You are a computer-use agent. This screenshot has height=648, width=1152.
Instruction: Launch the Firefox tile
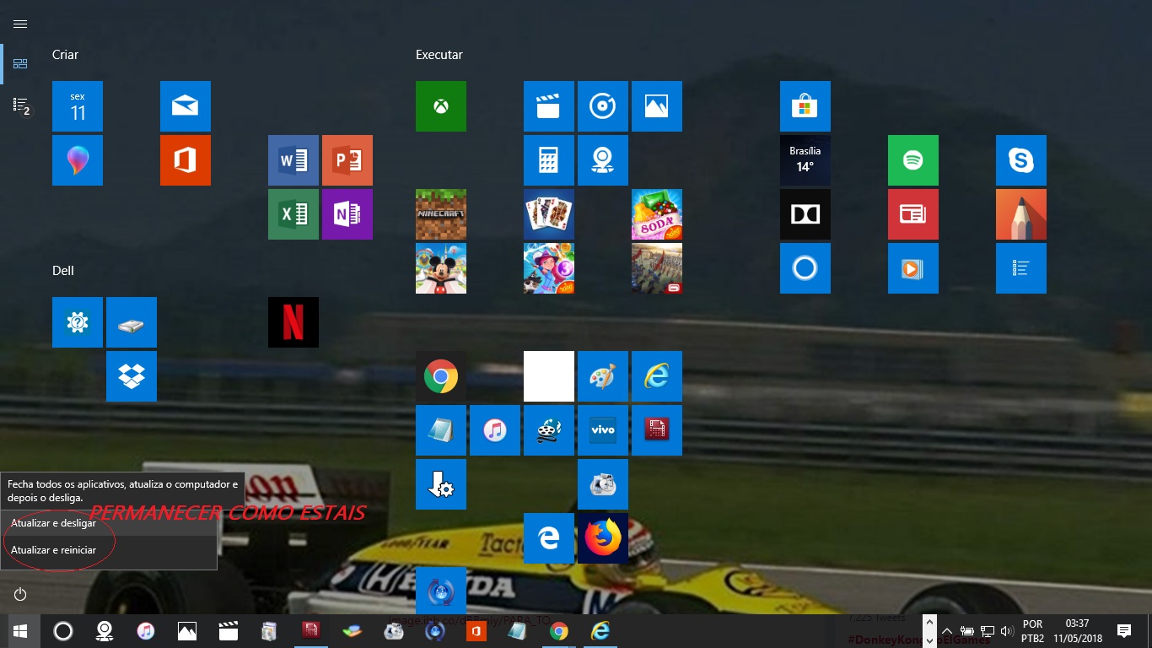(x=603, y=538)
